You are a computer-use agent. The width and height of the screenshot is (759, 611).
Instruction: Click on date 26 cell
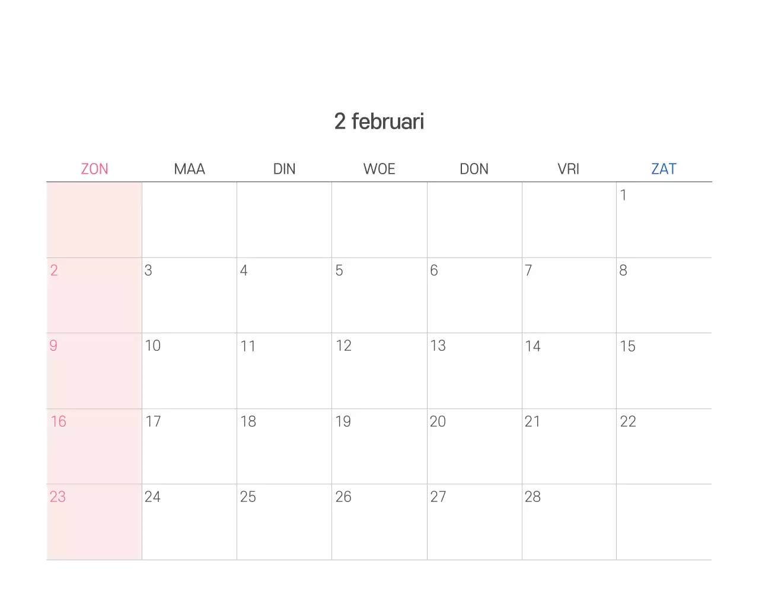(379, 522)
